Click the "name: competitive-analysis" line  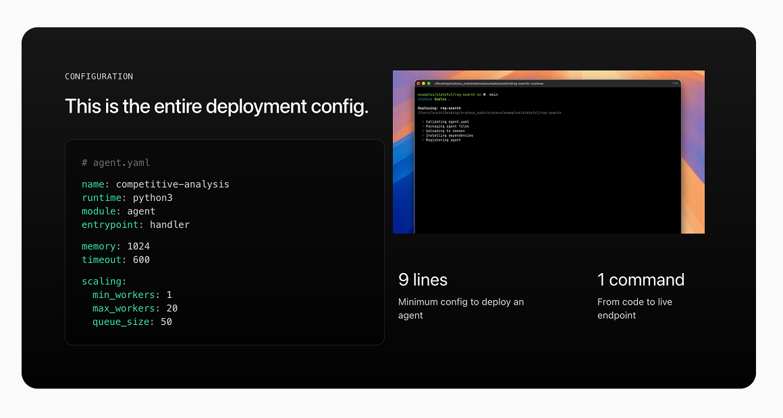(155, 184)
